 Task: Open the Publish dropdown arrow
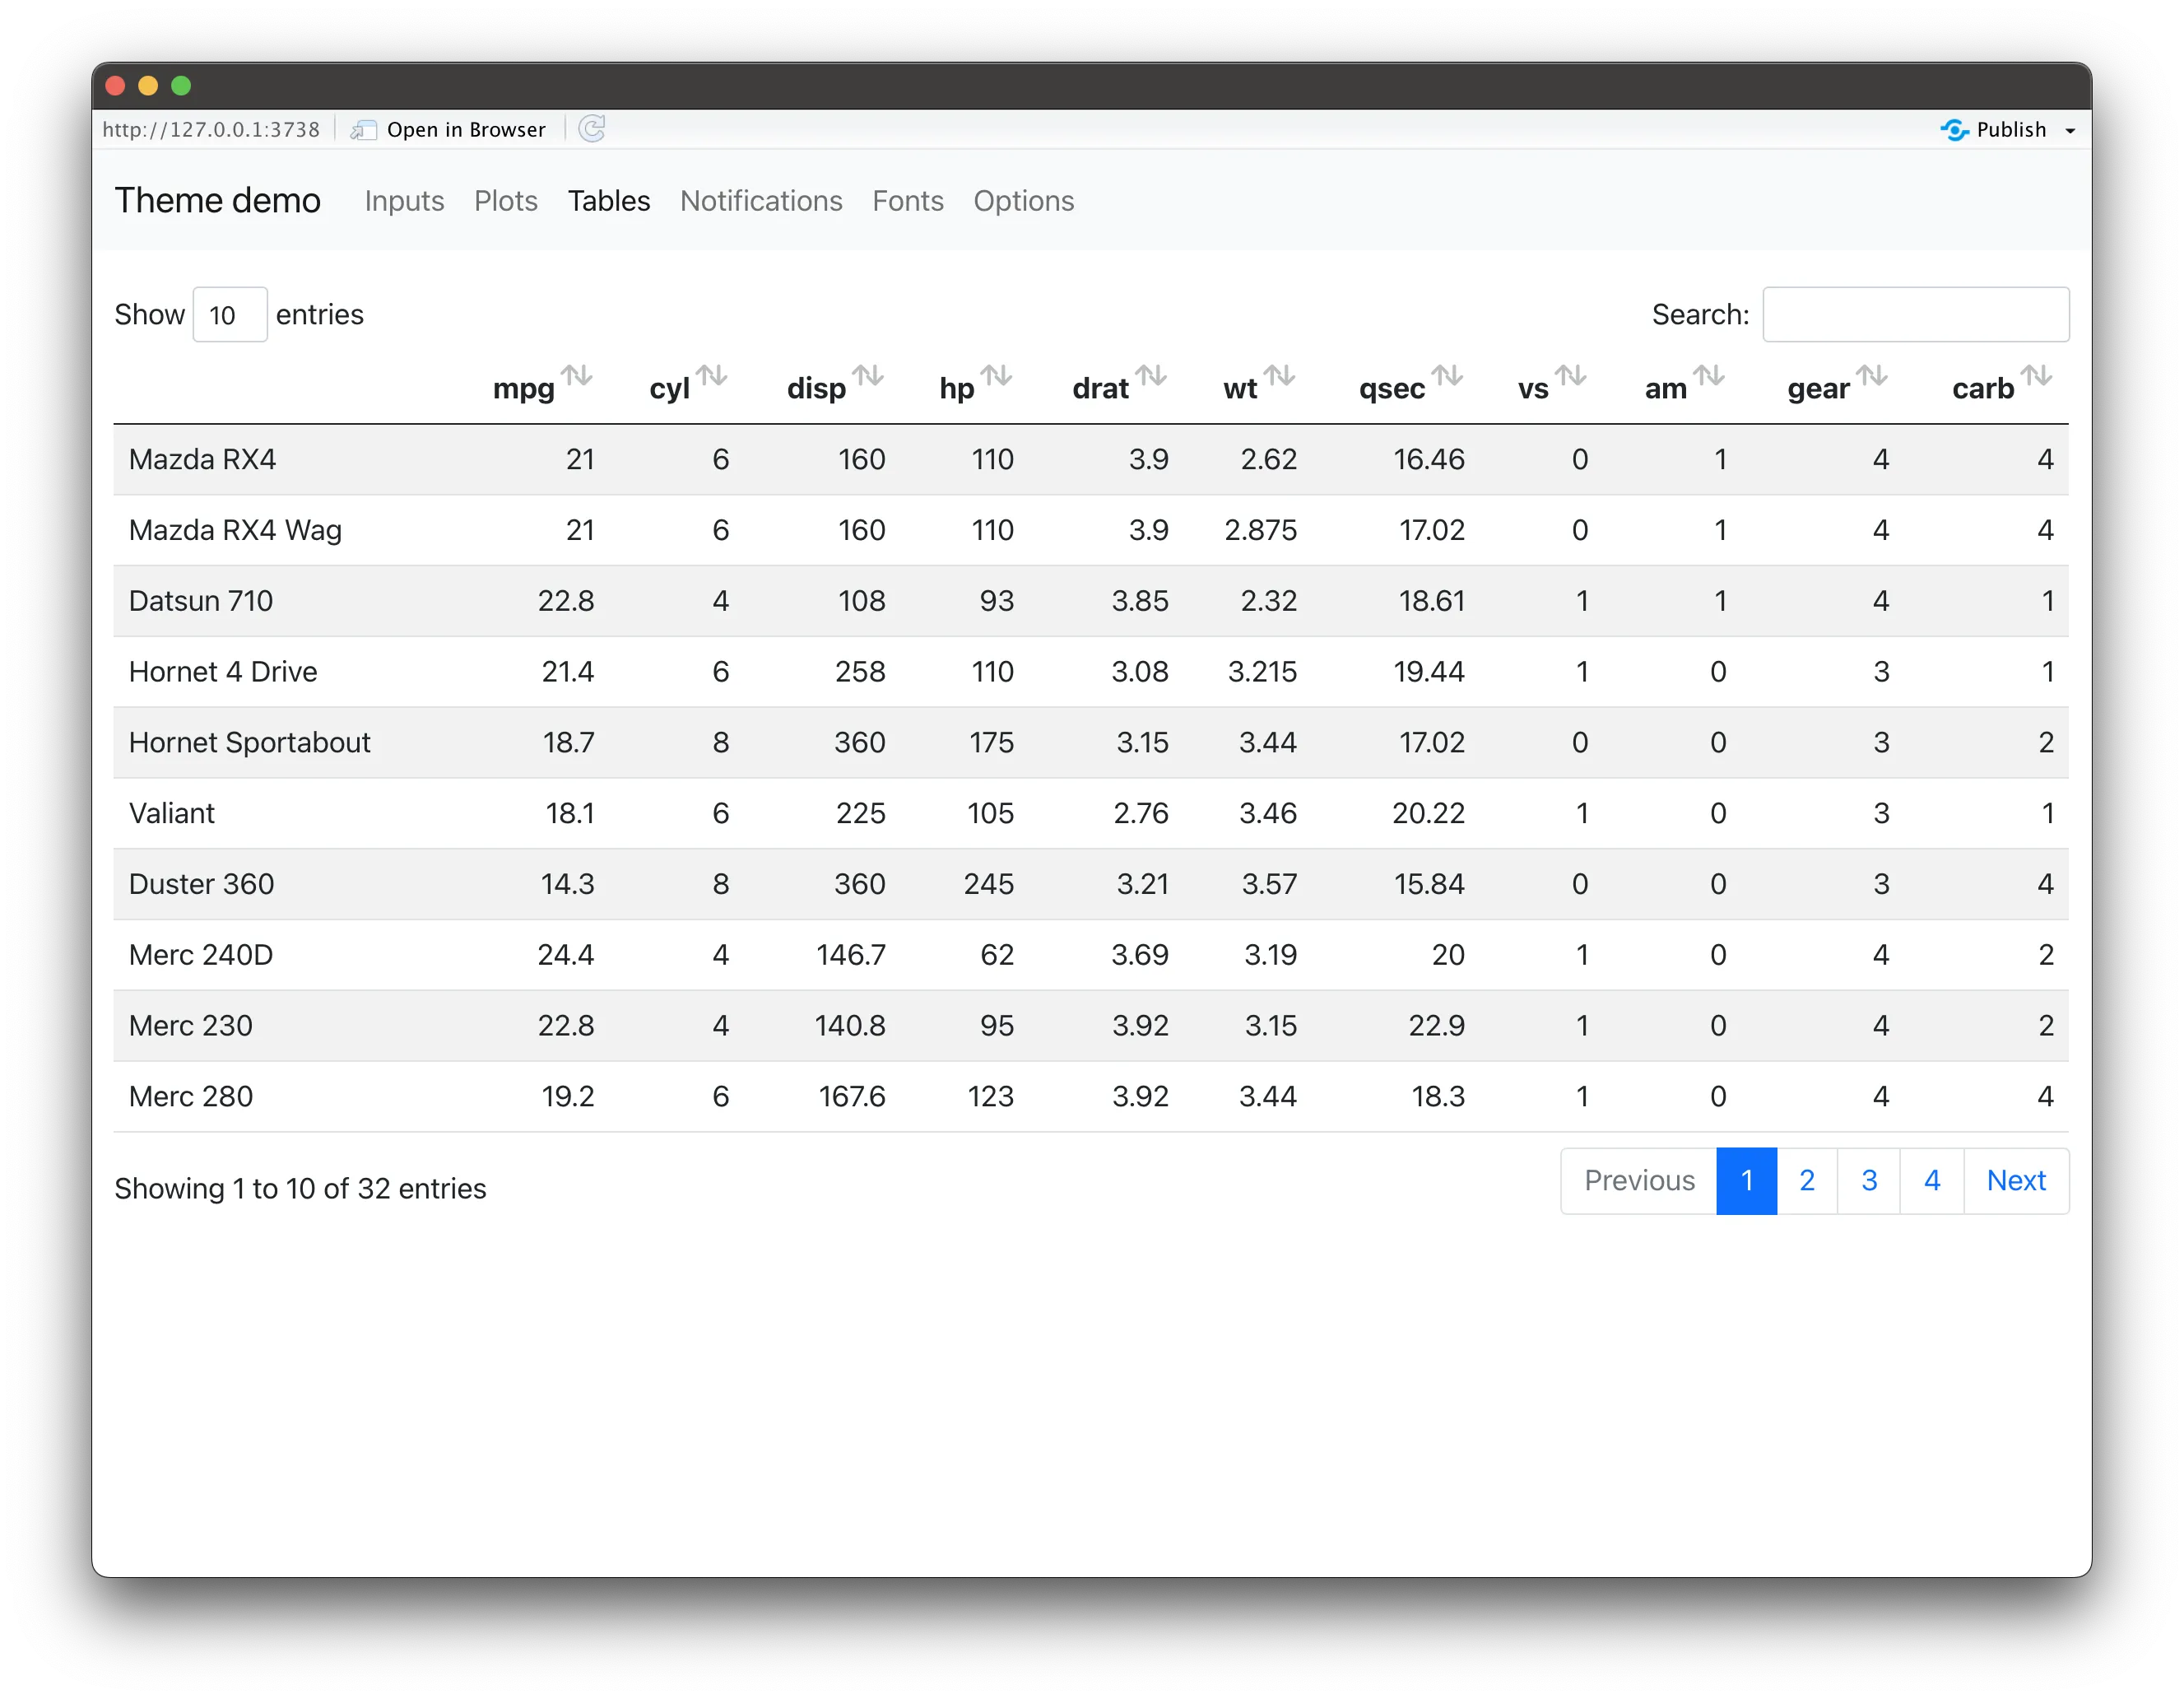2070,131
